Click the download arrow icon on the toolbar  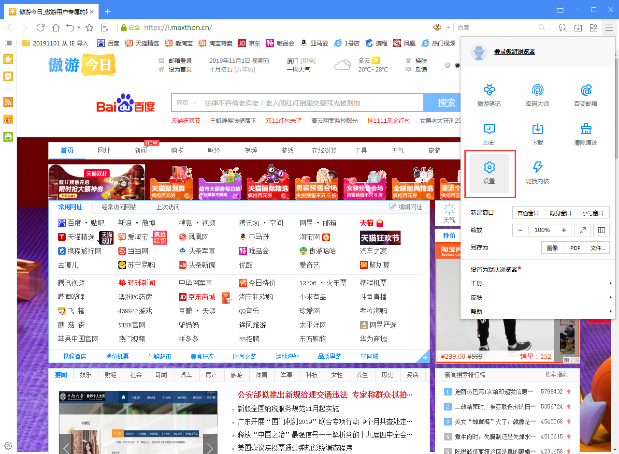pos(578,28)
